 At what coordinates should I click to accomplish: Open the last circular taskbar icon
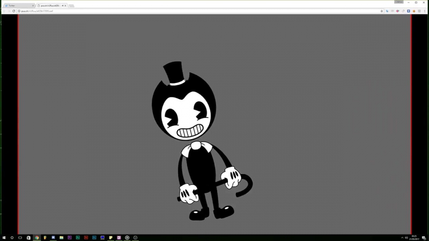pos(135,238)
